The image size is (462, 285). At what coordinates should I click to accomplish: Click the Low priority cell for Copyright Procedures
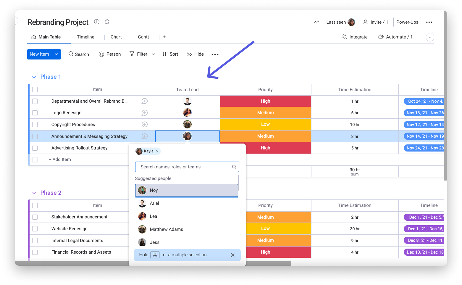[266, 124]
